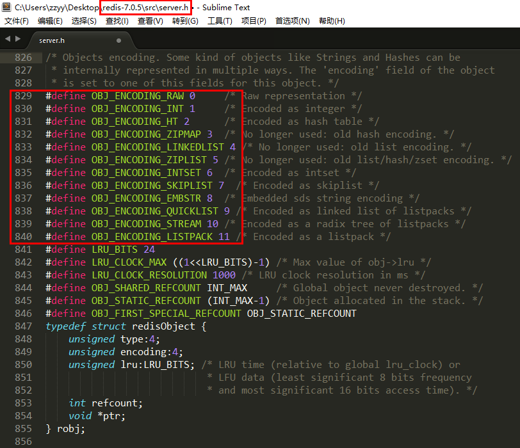The width and height of the screenshot is (520, 448).
Task: Click on OBJ_ENCODING_INTSET identifier
Action: tap(146, 173)
